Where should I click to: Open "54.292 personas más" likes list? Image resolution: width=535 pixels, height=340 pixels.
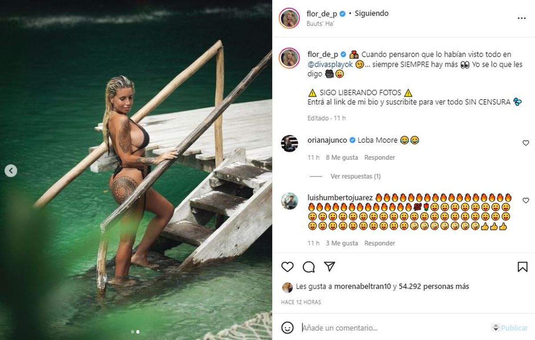(x=434, y=287)
